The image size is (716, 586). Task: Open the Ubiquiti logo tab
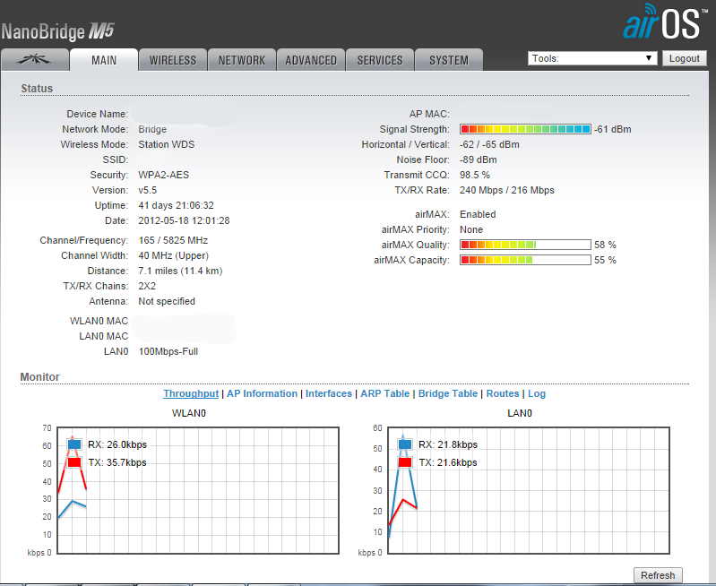pos(35,60)
